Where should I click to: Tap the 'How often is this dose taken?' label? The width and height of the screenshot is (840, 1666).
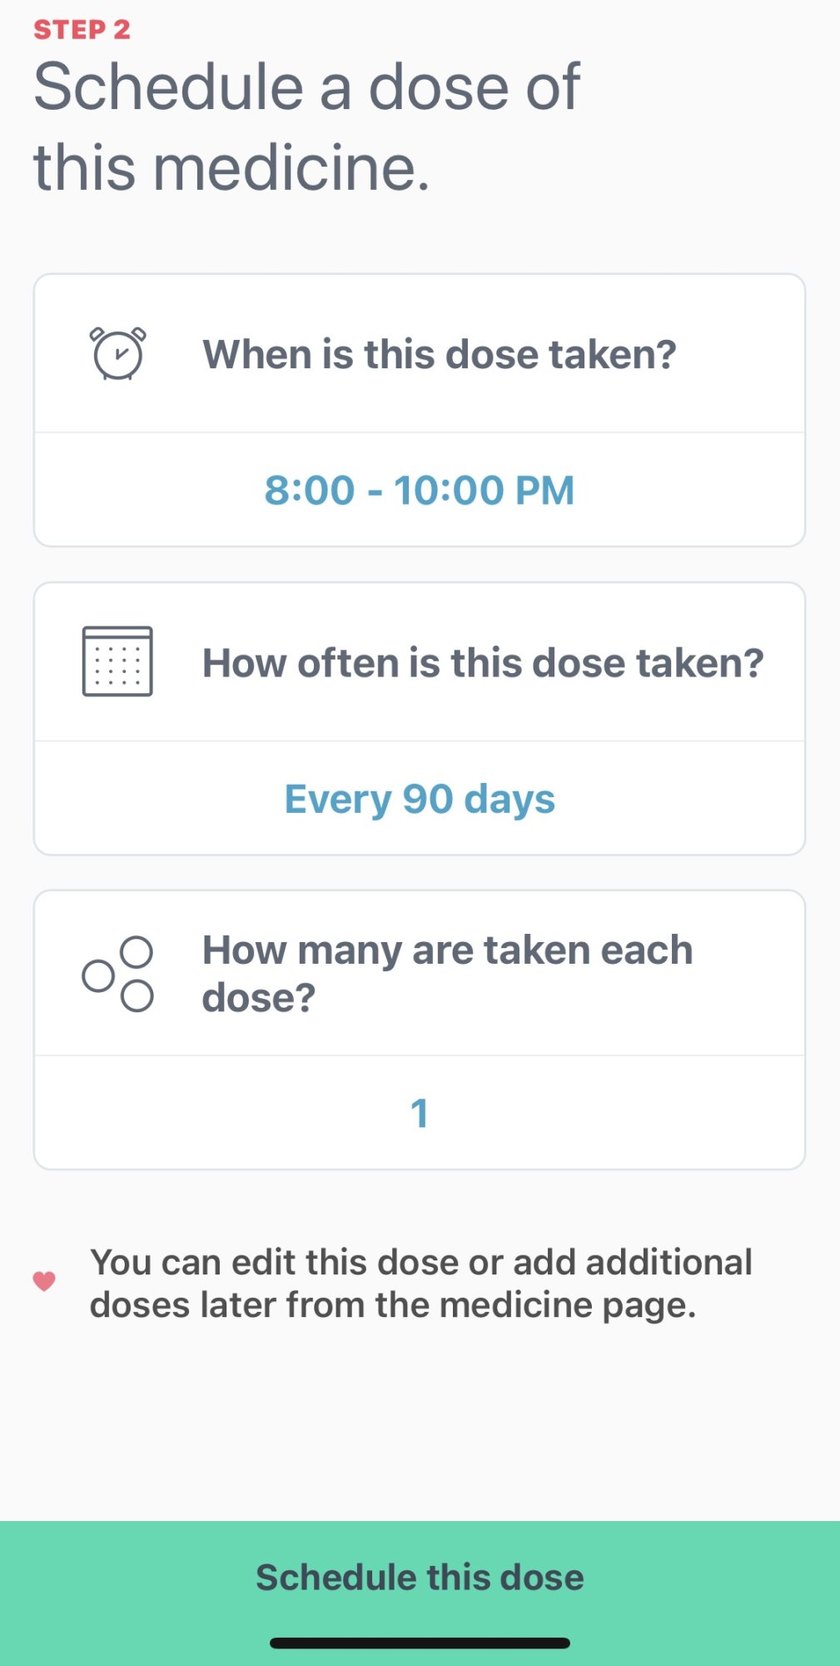coord(483,663)
